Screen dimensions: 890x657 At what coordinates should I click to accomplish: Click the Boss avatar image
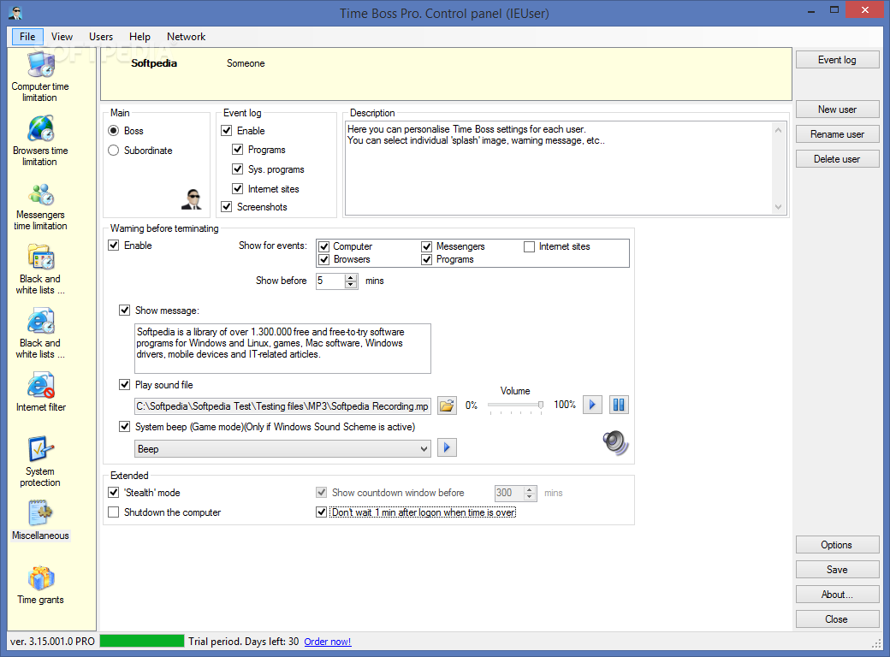192,199
